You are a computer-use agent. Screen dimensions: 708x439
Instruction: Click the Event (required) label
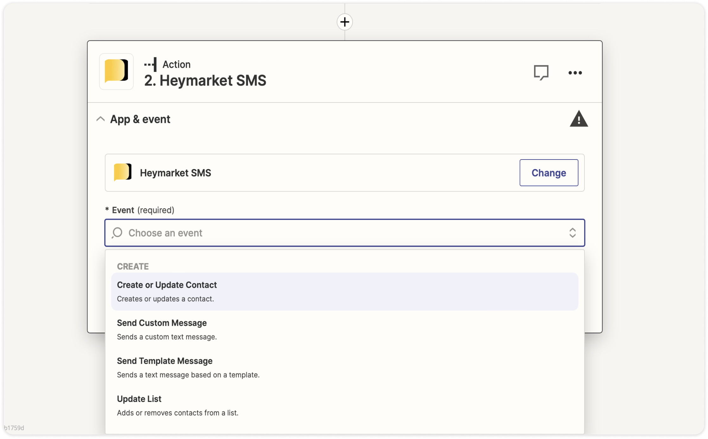140,210
